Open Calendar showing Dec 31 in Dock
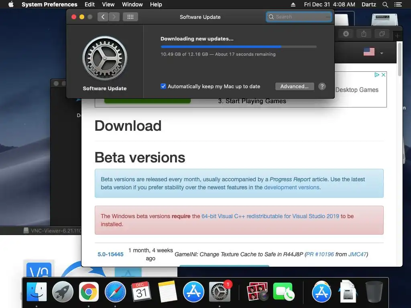The image size is (411, 308). (141, 292)
